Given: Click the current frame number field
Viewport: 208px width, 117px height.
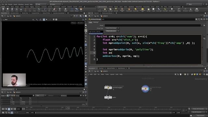Looking at the screenshot, I should (19, 109).
